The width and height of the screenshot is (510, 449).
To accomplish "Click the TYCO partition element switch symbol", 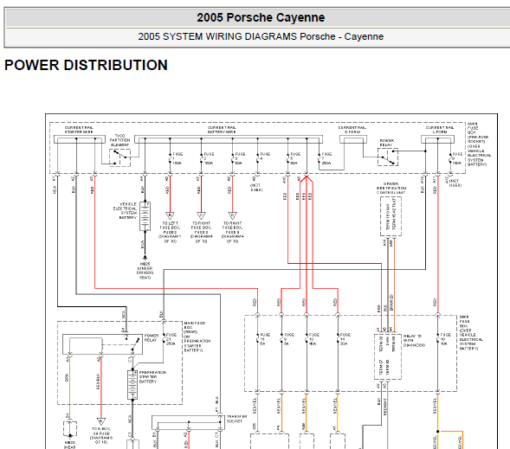I will tap(119, 158).
